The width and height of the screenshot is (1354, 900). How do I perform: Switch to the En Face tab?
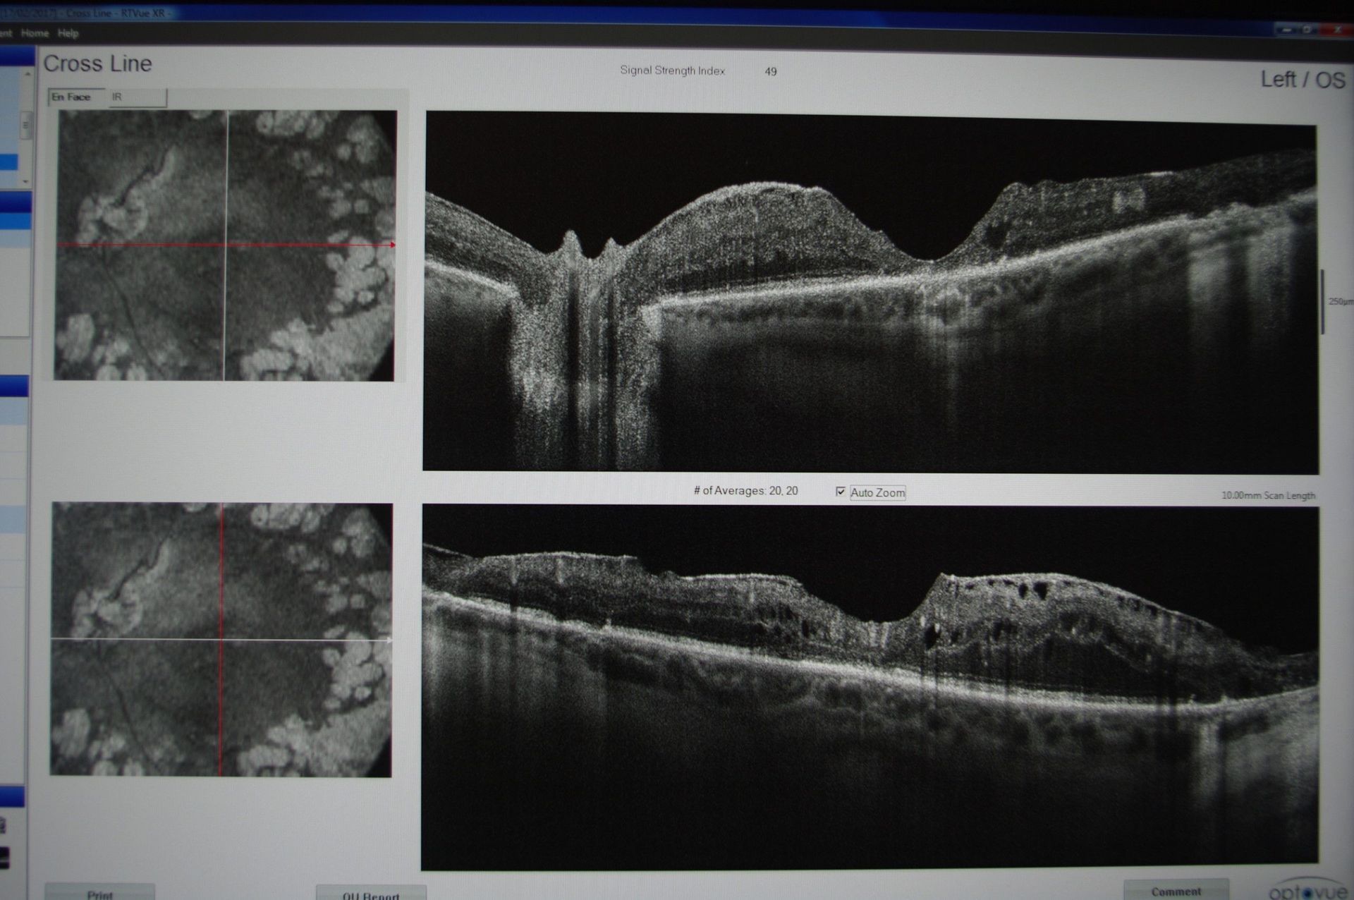(x=72, y=97)
